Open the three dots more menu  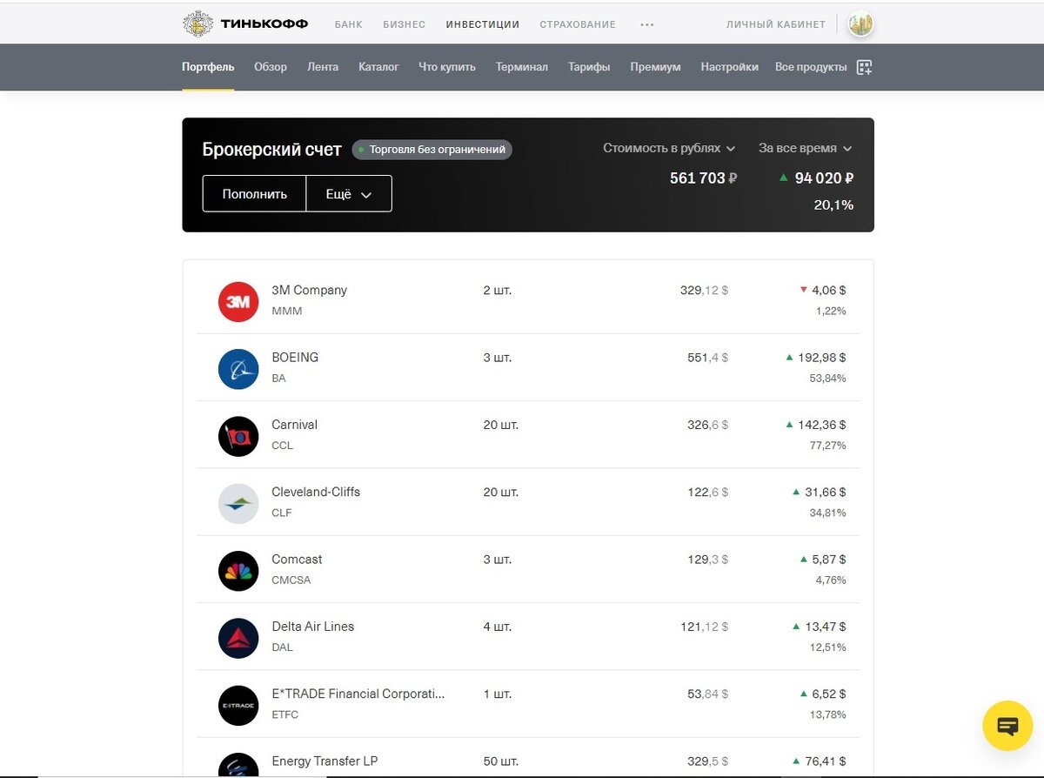[646, 24]
